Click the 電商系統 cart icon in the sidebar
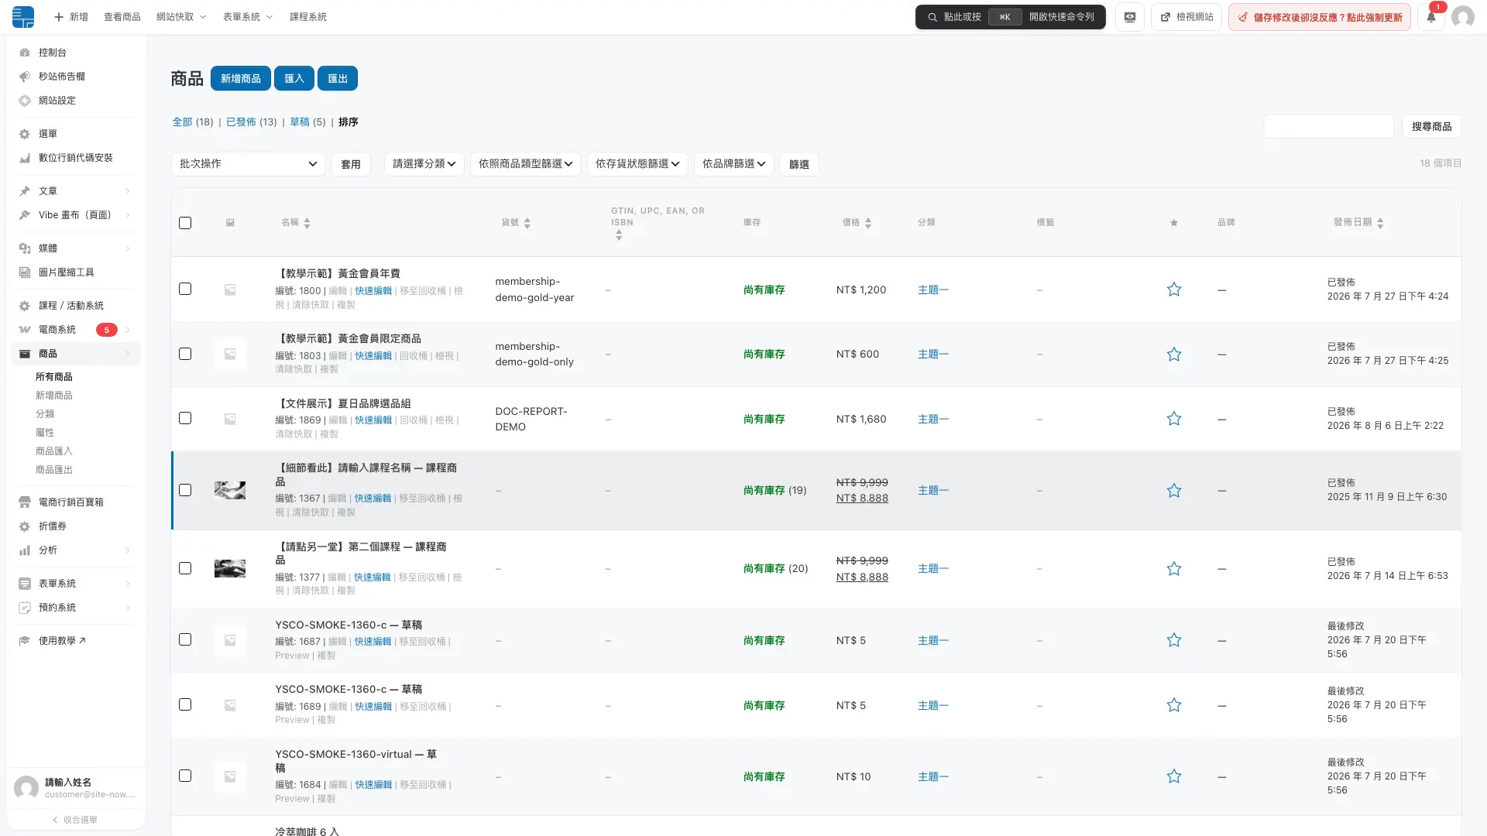Screen dimensions: 1487x836 [x=25, y=330]
